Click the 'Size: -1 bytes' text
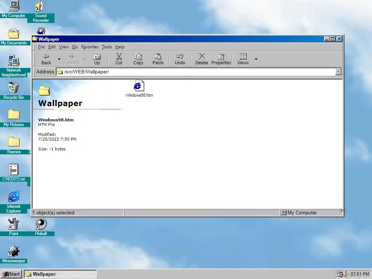Screen dimensions: 372x279 click(x=52, y=149)
